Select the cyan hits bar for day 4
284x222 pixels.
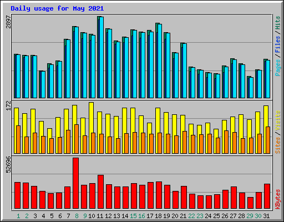click(43, 84)
